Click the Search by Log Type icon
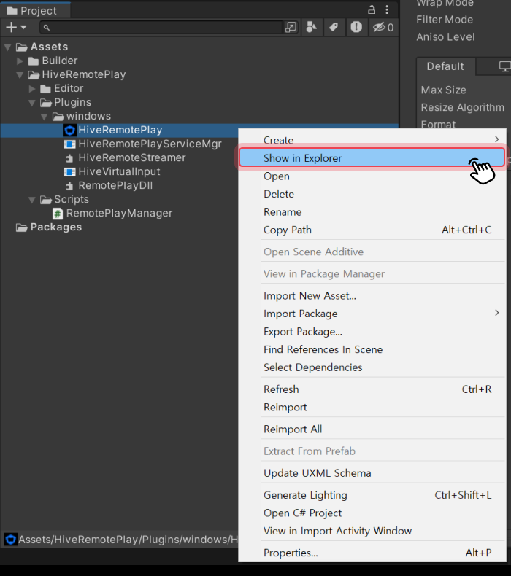 coord(356,27)
